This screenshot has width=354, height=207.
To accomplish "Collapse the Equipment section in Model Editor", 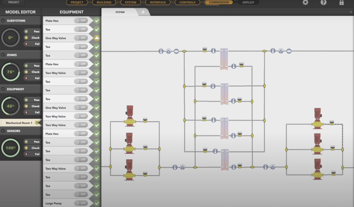I will [3, 89].
